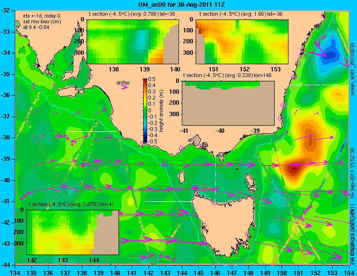Open the lon=146 temperature section inset plot
The height and width of the screenshot is (276, 357).
coord(228,103)
